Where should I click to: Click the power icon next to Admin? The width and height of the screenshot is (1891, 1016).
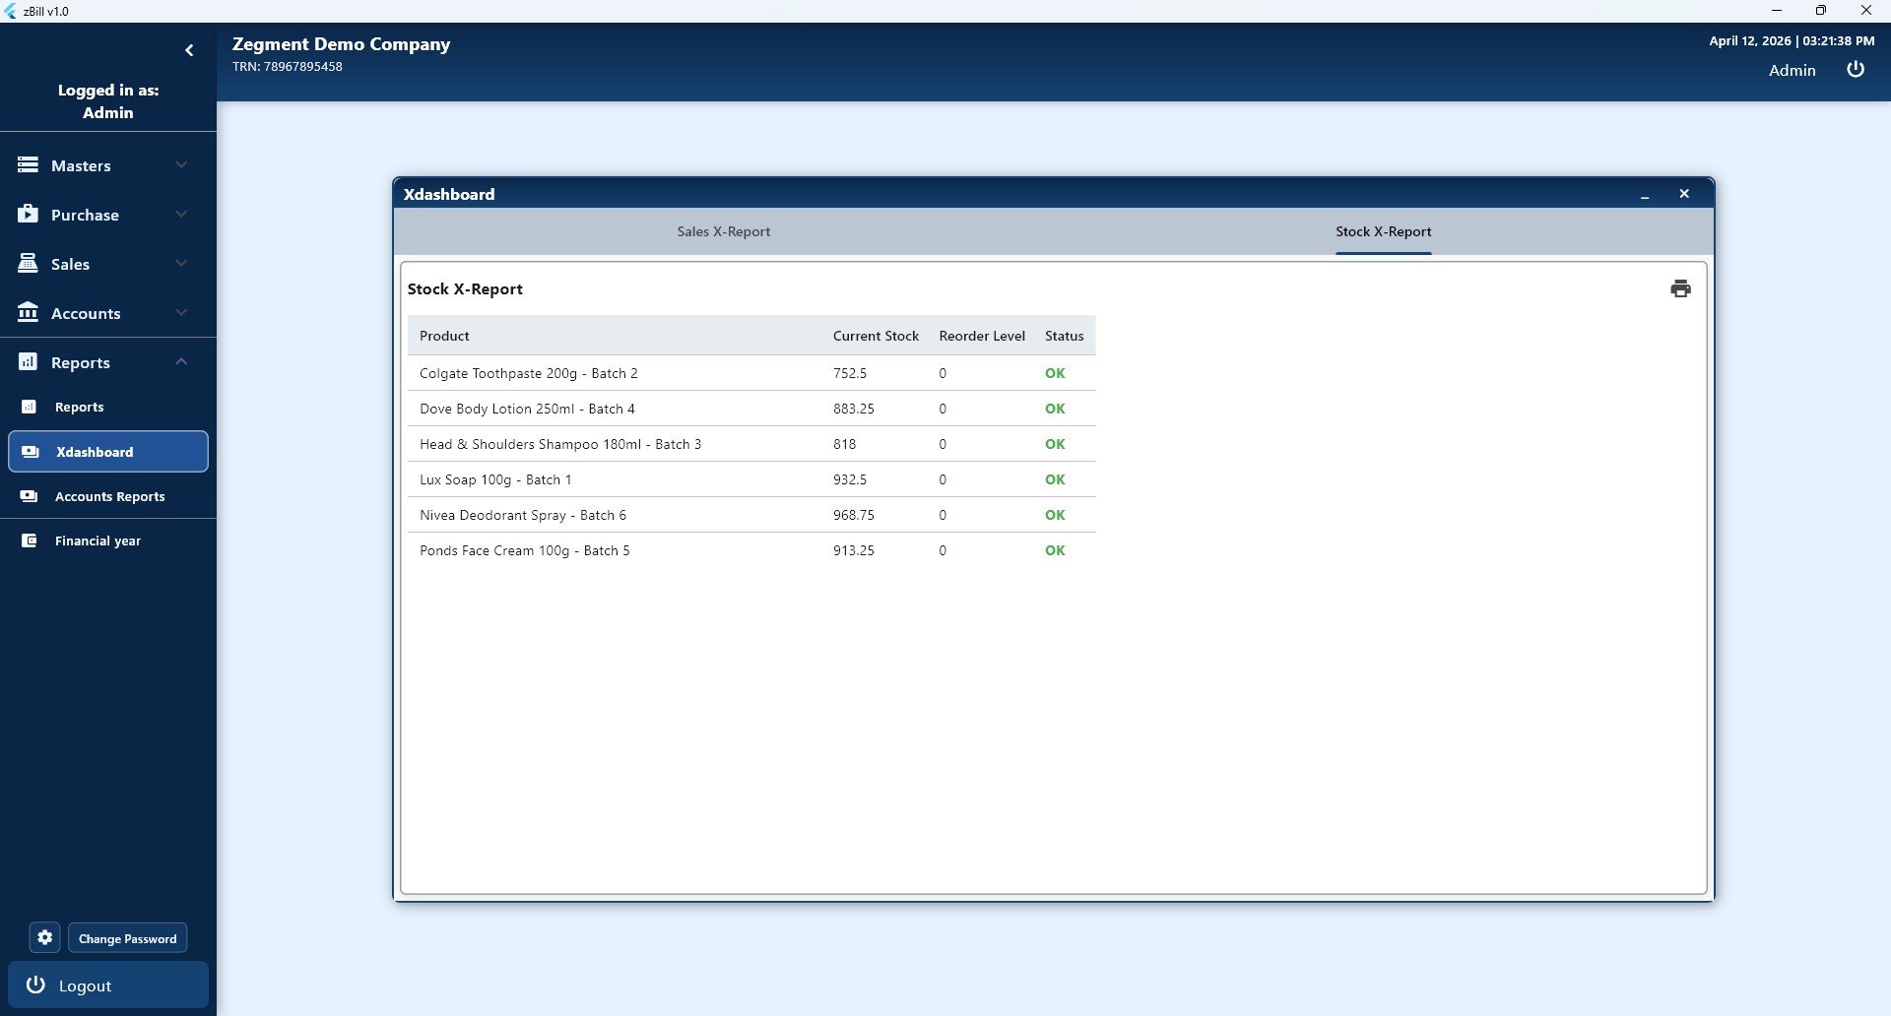click(x=1855, y=69)
